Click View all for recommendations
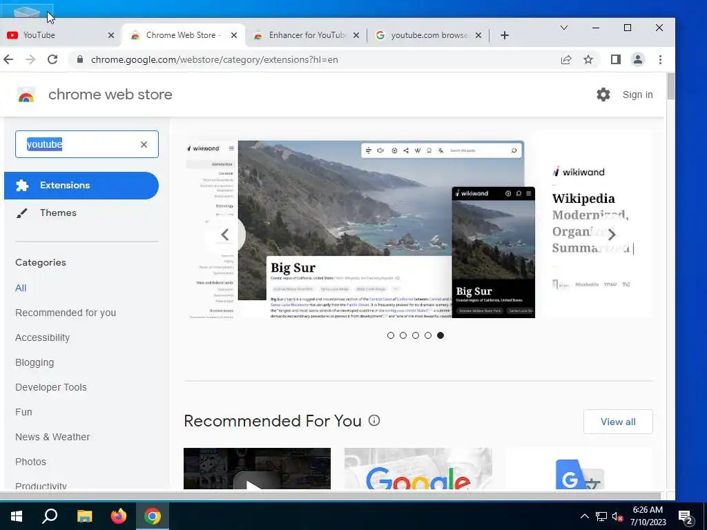This screenshot has height=530, width=707. (x=618, y=422)
